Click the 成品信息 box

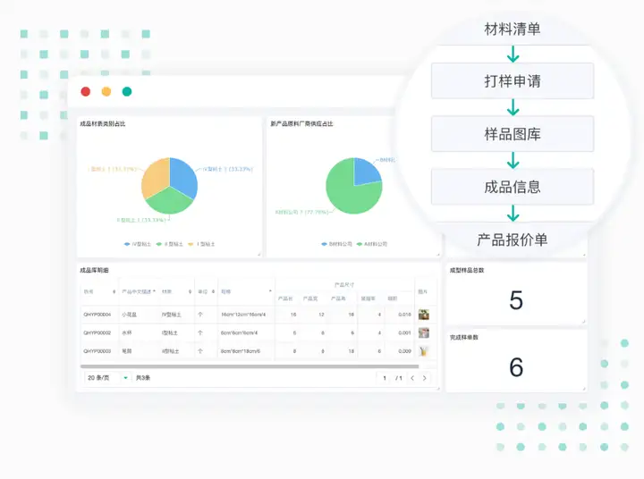click(x=512, y=187)
